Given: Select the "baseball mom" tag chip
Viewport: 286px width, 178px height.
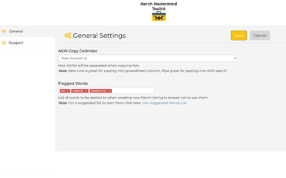Looking at the screenshot, I should 100,90.
